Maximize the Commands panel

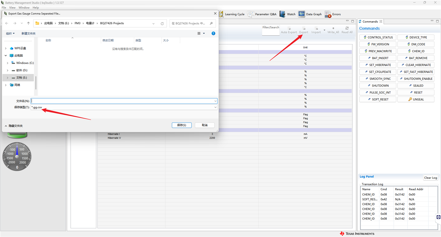(437, 21)
